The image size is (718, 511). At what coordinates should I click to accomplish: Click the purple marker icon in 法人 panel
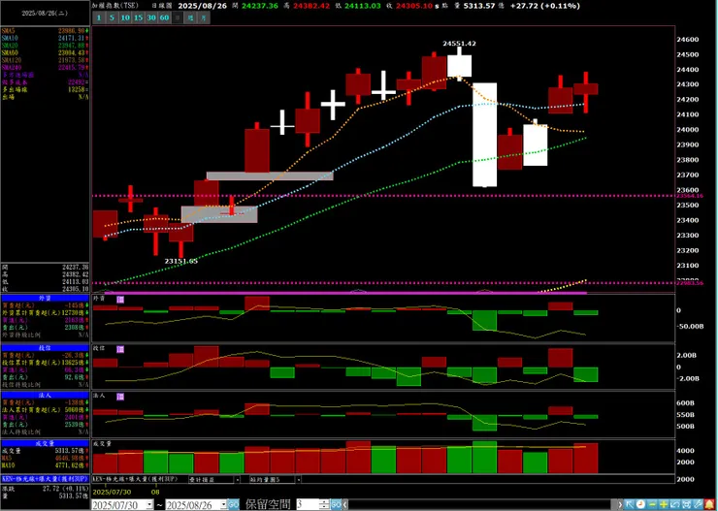pos(120,397)
